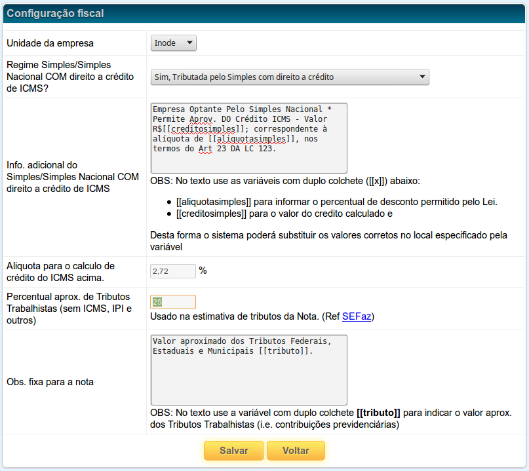Select the Percentual de Tributos field showing 25
The width and height of the screenshot is (529, 471).
pyautogui.click(x=173, y=302)
